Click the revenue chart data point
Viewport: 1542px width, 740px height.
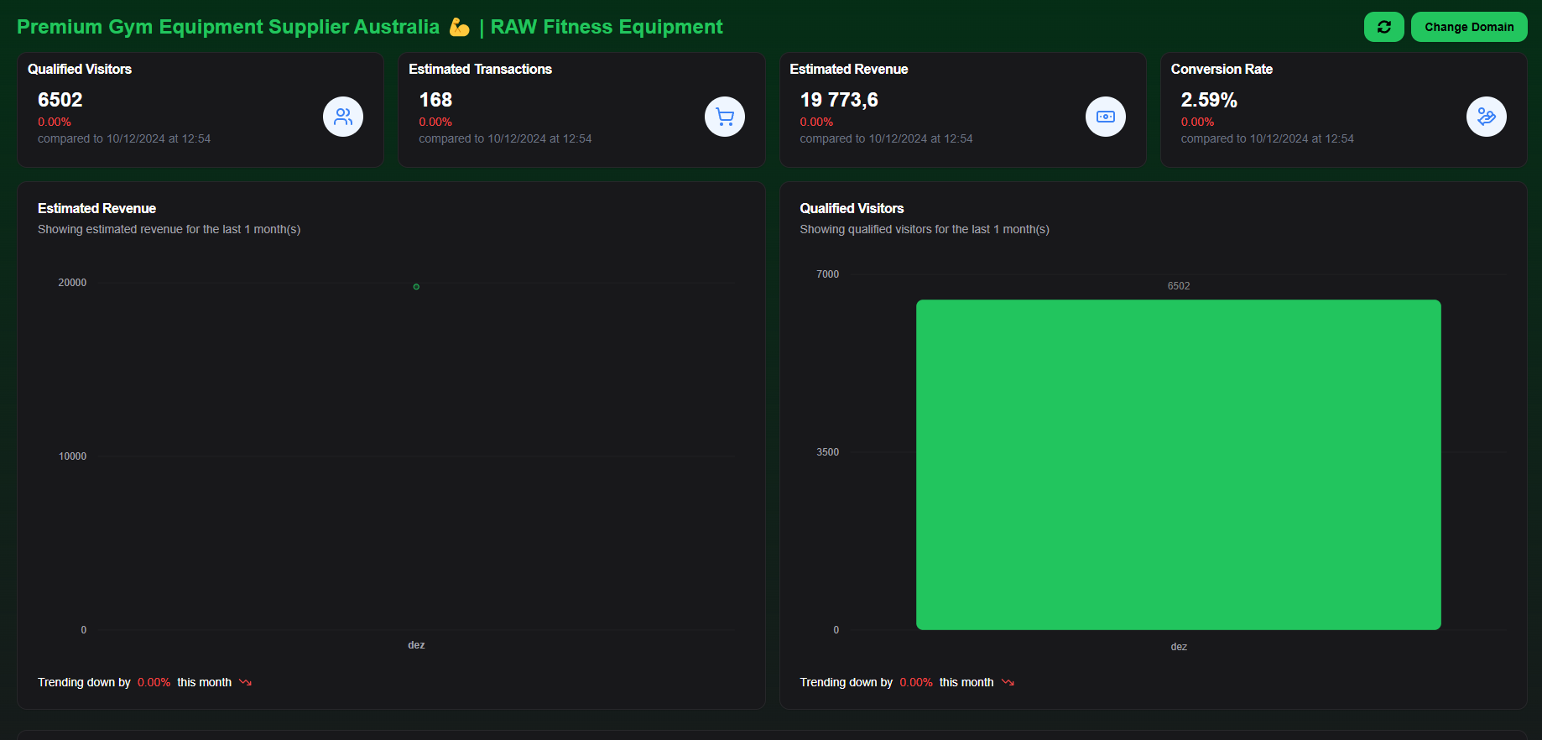point(416,287)
